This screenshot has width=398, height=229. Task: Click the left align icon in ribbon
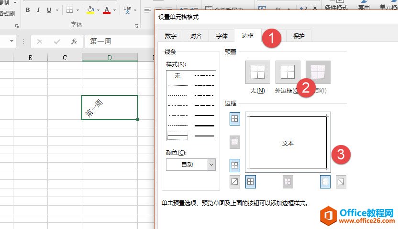tap(147, 10)
